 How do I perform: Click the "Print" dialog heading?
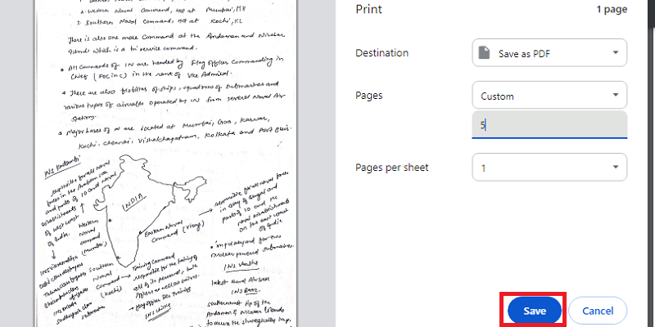[x=369, y=9]
